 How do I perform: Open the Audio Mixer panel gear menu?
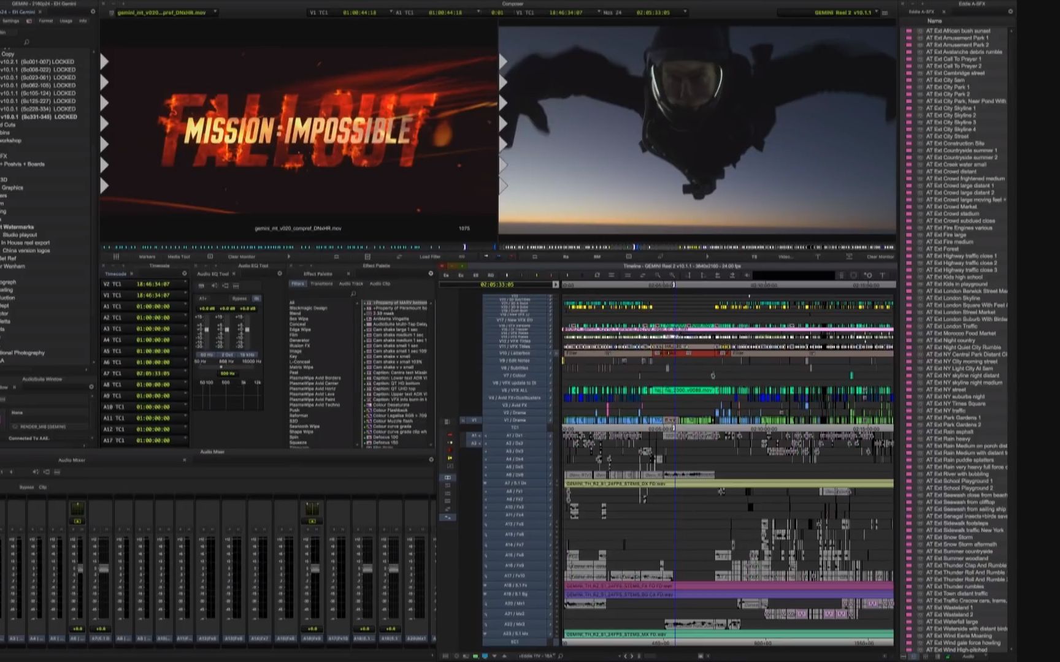click(x=431, y=460)
